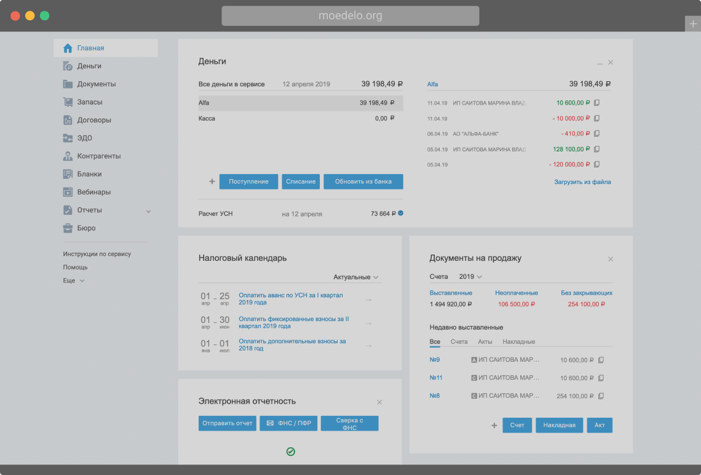Click the Загрузить из файла link
This screenshot has height=475, width=701.
[582, 182]
